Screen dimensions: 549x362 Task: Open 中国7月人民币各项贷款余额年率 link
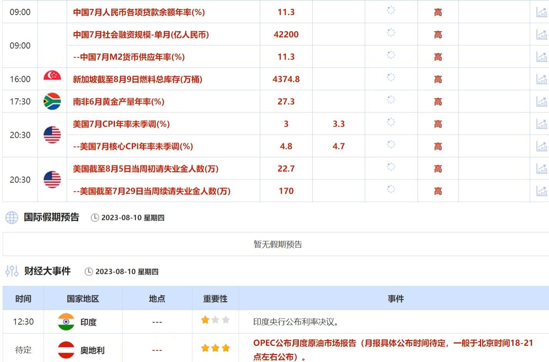click(x=139, y=12)
